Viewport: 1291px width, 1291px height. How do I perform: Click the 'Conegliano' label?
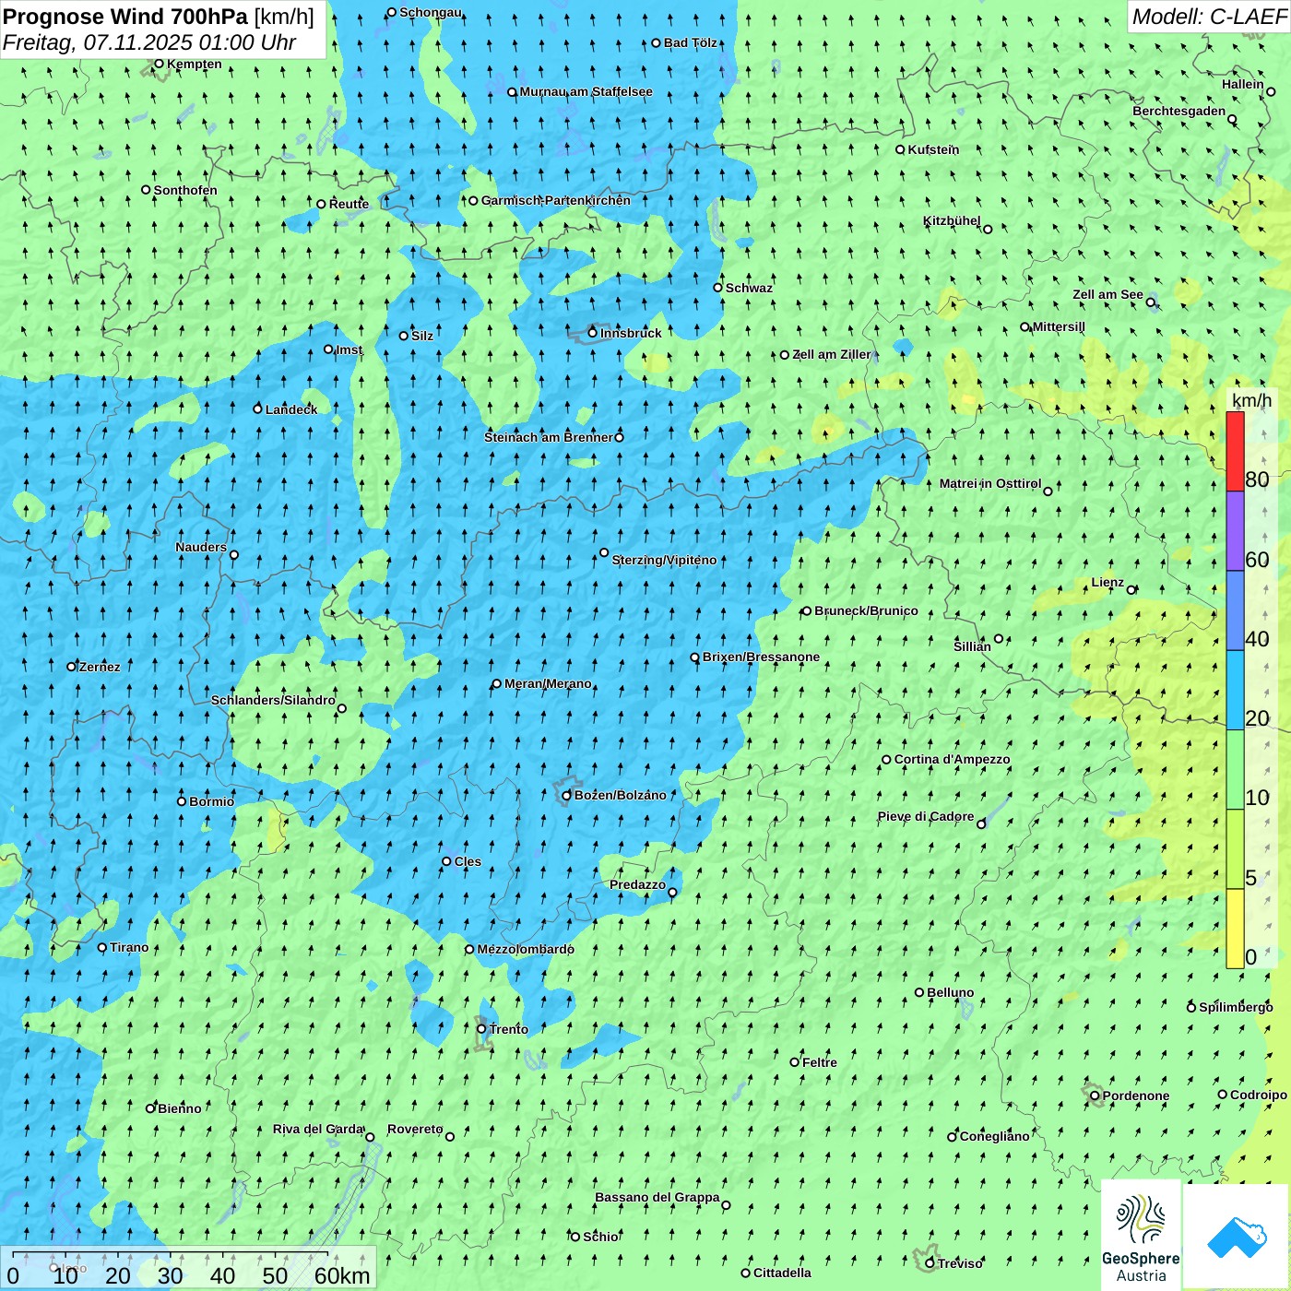(994, 1136)
